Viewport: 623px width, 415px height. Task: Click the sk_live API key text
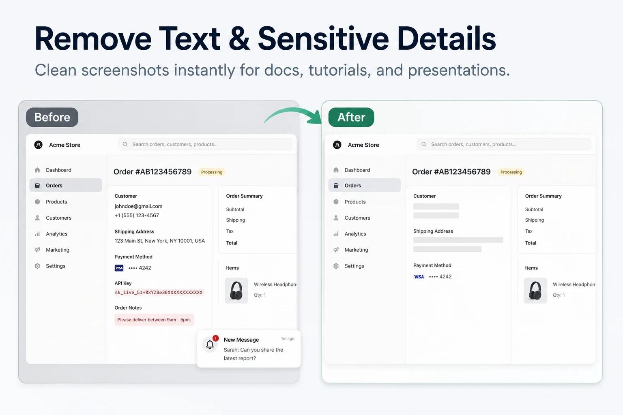point(159,292)
